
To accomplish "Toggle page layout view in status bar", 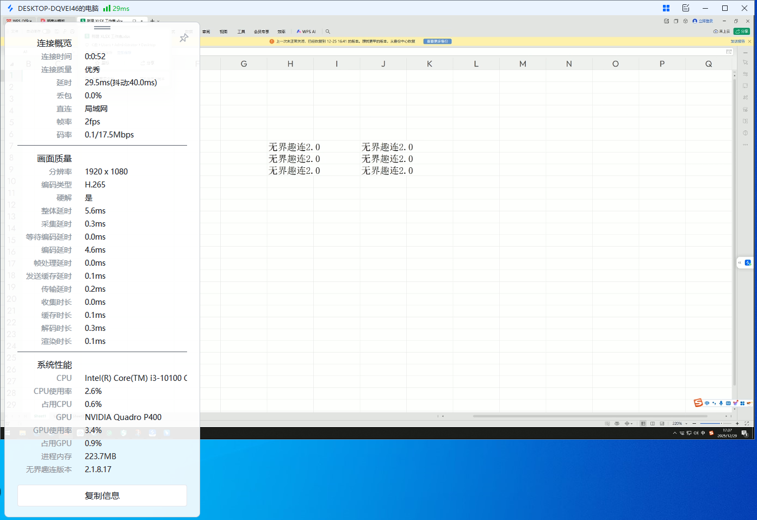I will (x=653, y=423).
